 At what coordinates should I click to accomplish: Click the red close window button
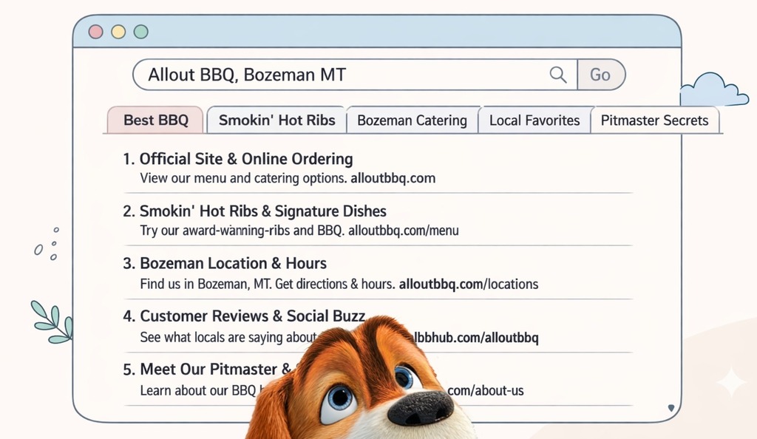point(95,32)
